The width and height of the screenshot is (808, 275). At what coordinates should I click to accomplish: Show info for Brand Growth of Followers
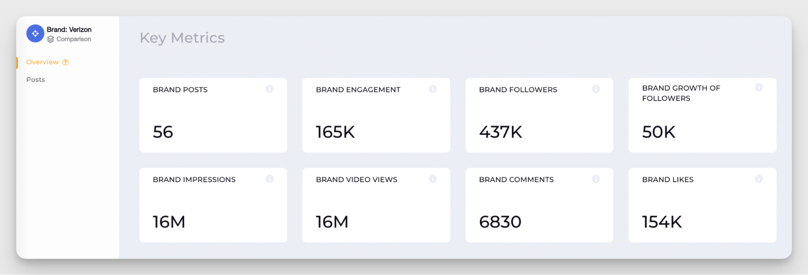(x=759, y=87)
